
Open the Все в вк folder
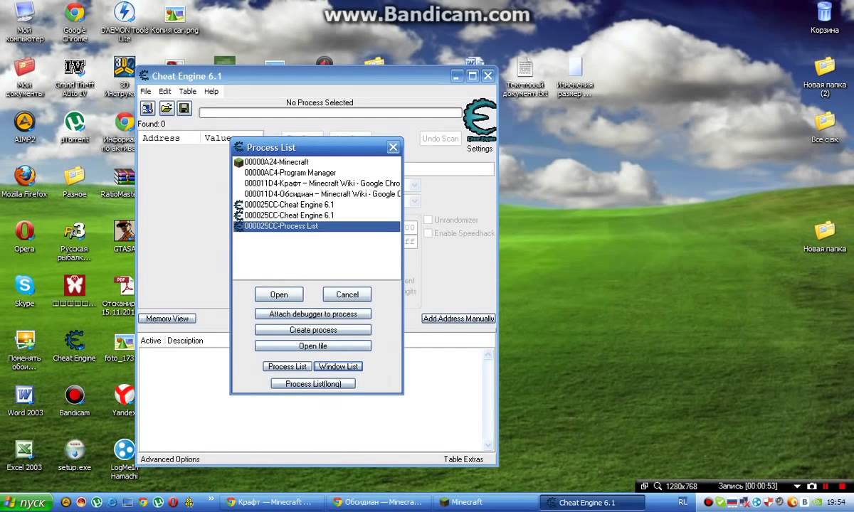(x=824, y=127)
